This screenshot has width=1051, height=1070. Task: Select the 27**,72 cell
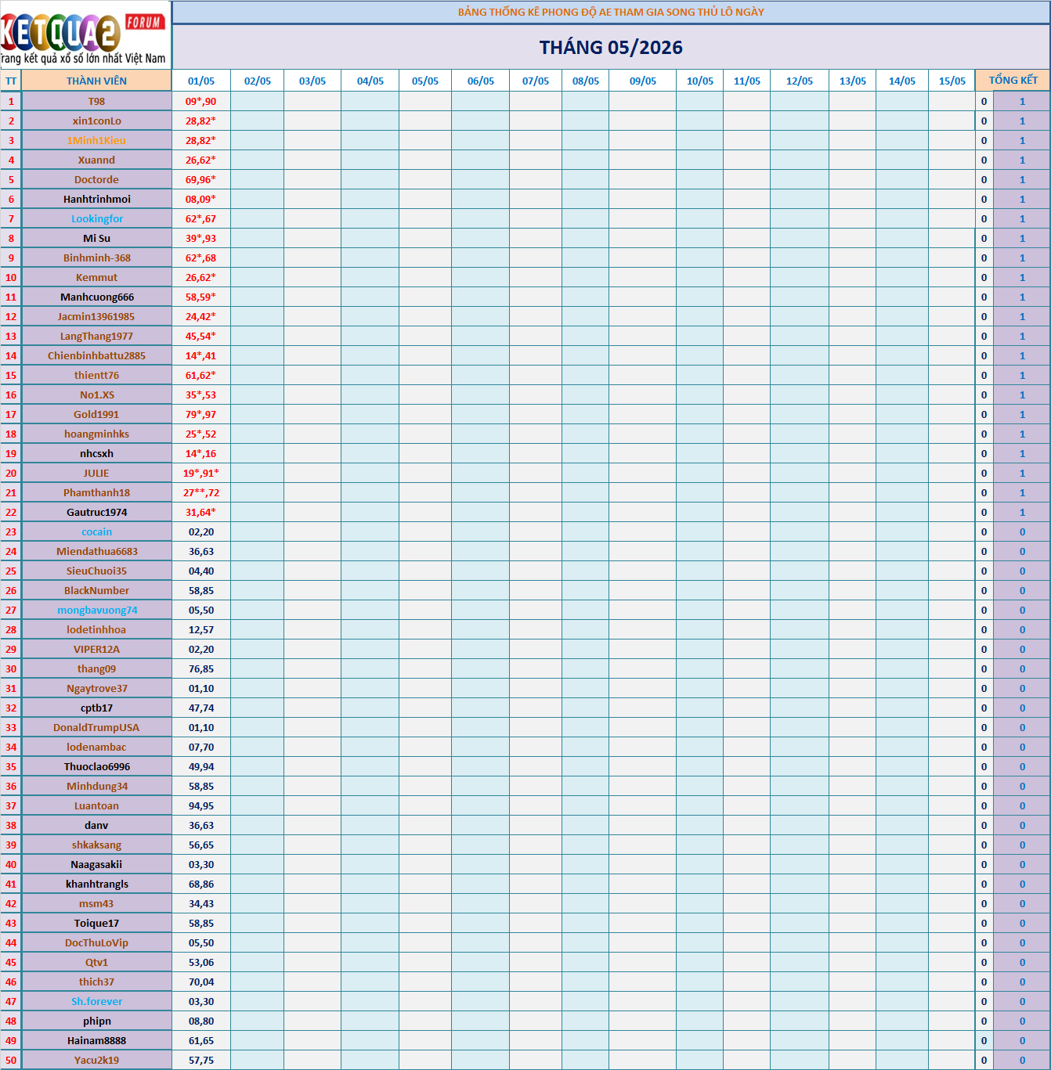[201, 492]
